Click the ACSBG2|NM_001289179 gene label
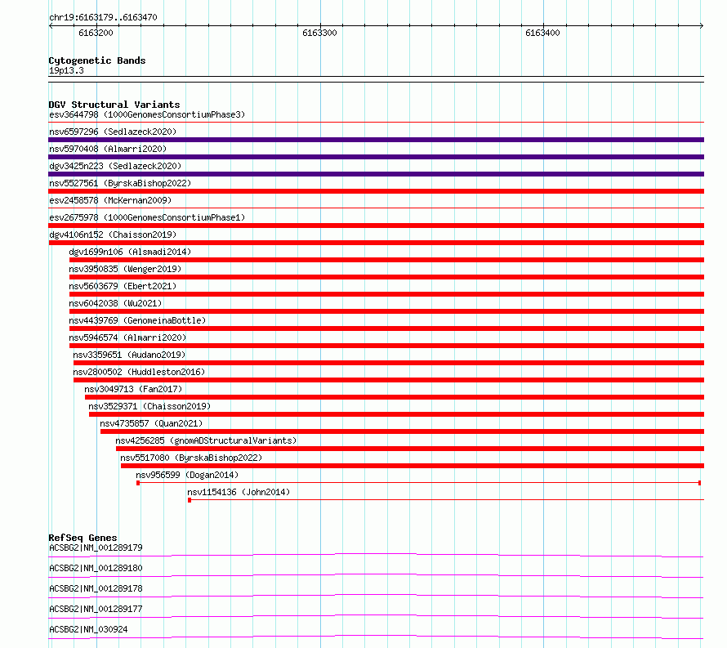 96,547
